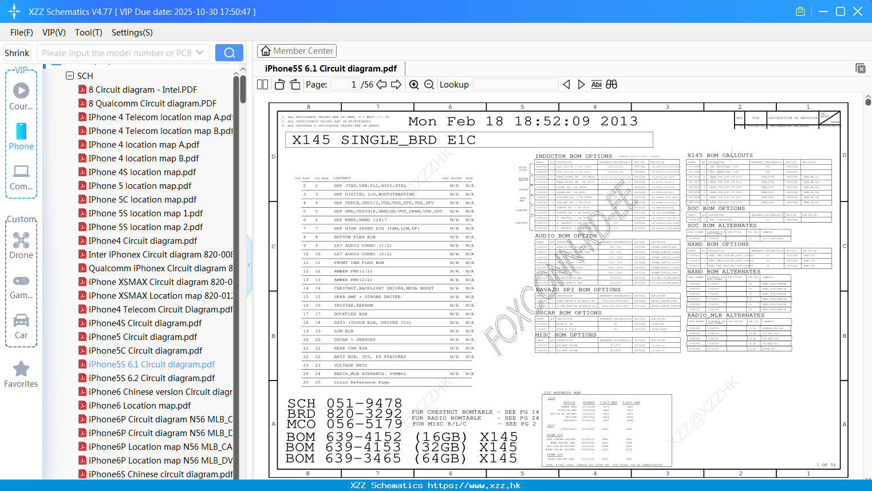This screenshot has width=872, height=491.
Task: Toggle the two-page view icon
Action: pos(263,84)
